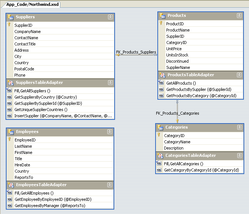Select the ReportsTo column

pyautogui.click(x=64, y=177)
